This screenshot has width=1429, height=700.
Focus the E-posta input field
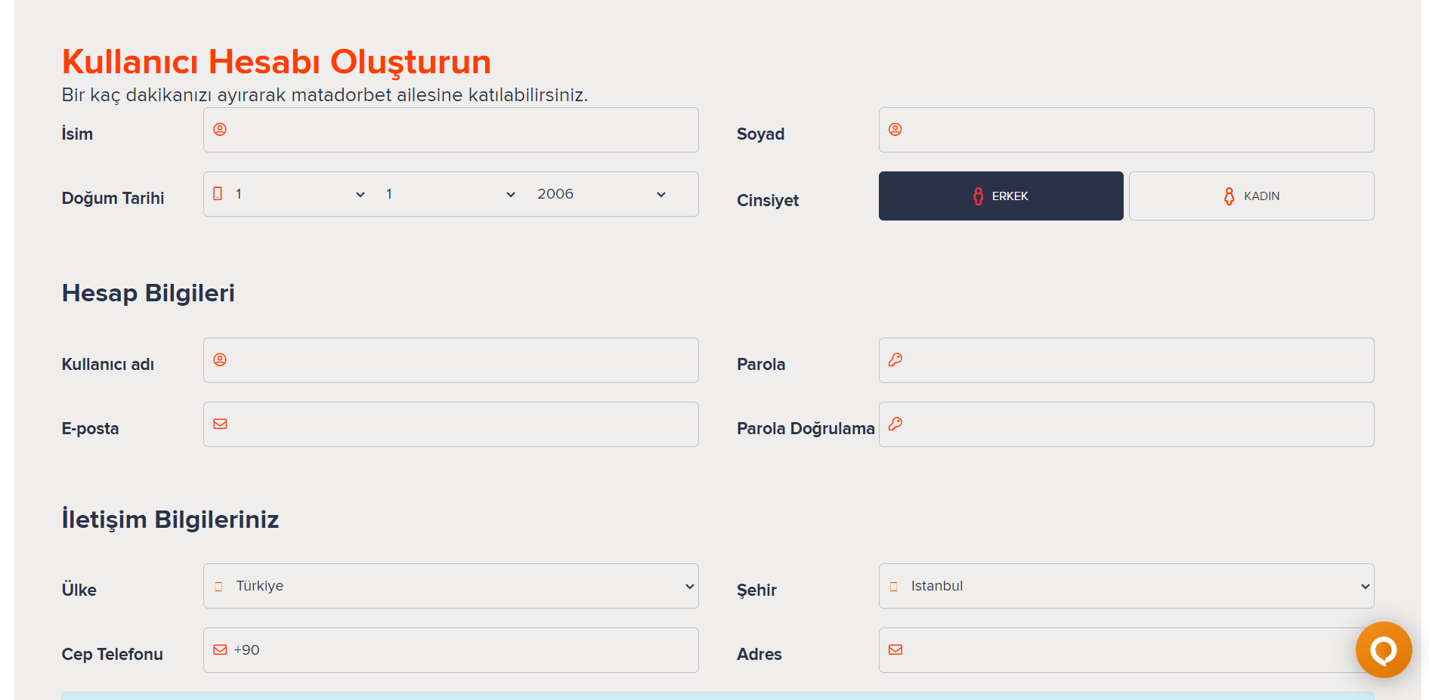click(x=451, y=424)
